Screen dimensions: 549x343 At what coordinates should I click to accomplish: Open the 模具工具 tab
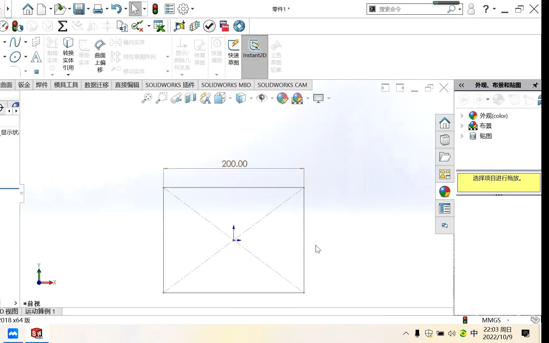(65, 85)
